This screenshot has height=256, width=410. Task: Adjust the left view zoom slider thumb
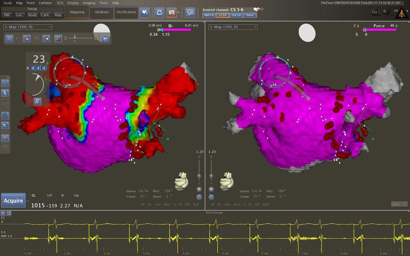click(199, 176)
